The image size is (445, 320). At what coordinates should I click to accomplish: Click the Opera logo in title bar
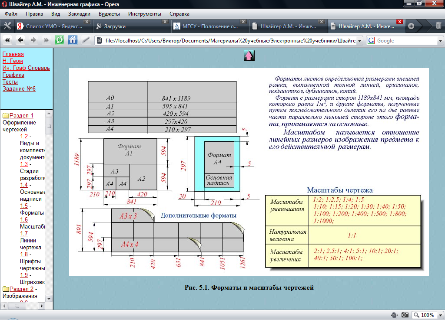click(4, 4)
